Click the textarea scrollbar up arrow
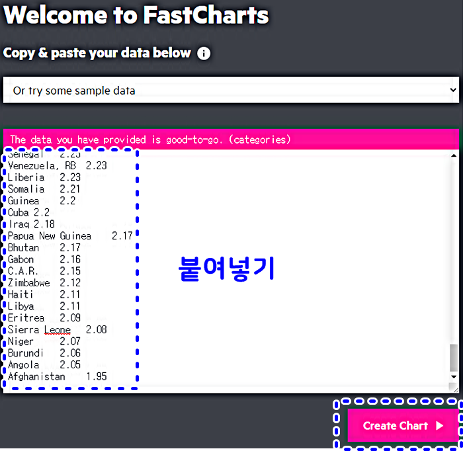Screen dimensions: 465x453 [454, 155]
